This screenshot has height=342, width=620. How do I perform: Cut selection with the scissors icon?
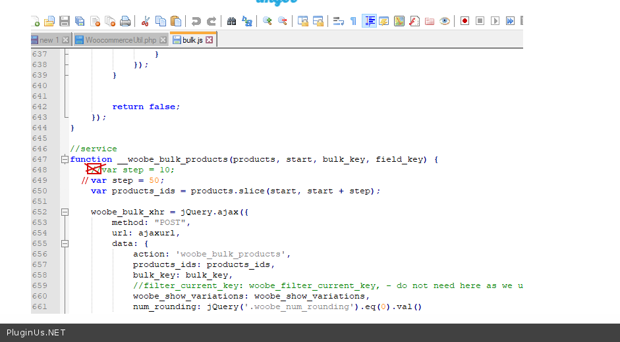click(146, 21)
